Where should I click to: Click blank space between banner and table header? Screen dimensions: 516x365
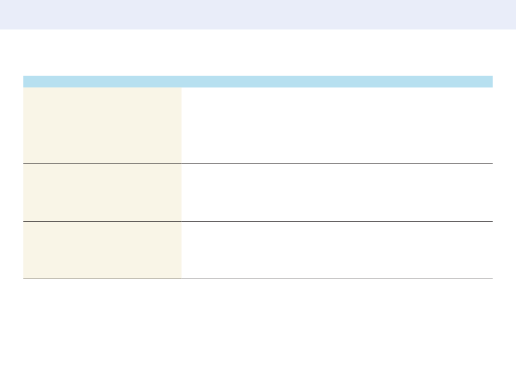(258, 53)
